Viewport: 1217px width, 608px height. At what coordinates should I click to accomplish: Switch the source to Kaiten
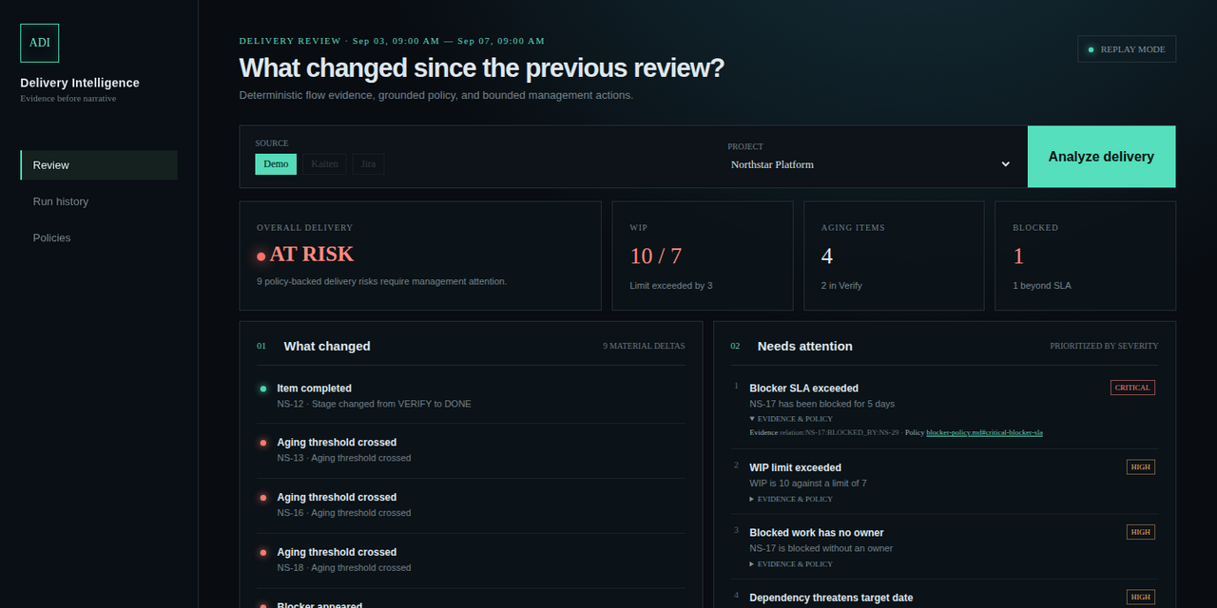coord(324,164)
